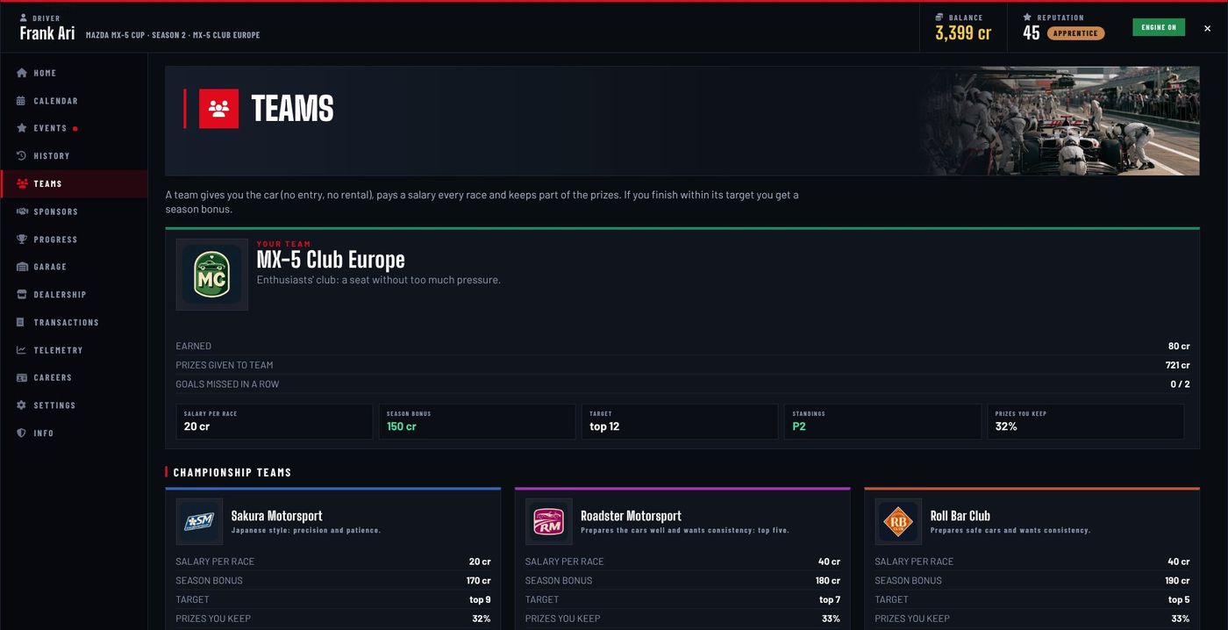Click the balance coins icon
The height and width of the screenshot is (630, 1228).
pos(939,18)
